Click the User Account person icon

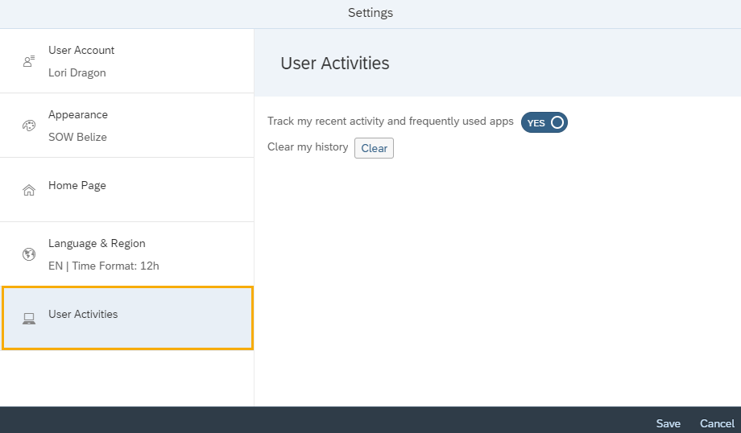pyautogui.click(x=29, y=61)
